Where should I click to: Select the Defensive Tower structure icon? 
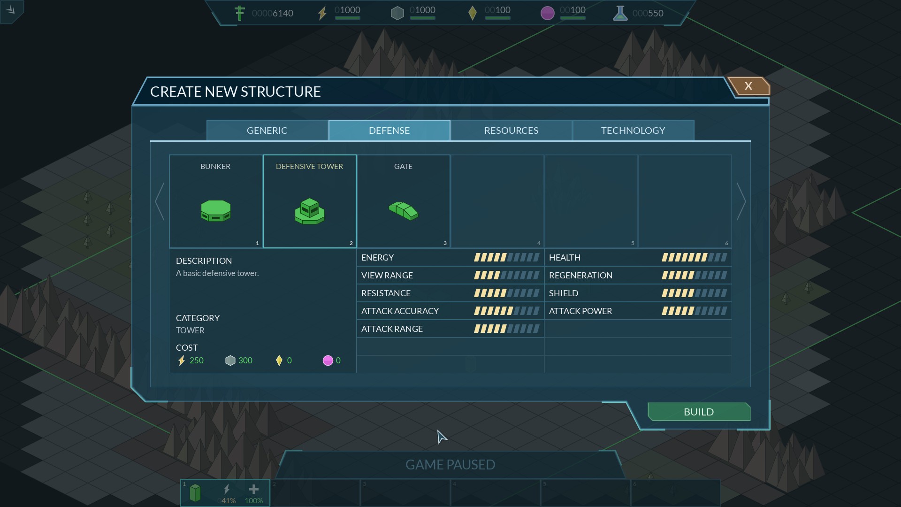click(309, 211)
